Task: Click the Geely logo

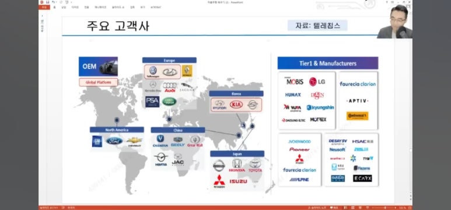Action: click(178, 142)
